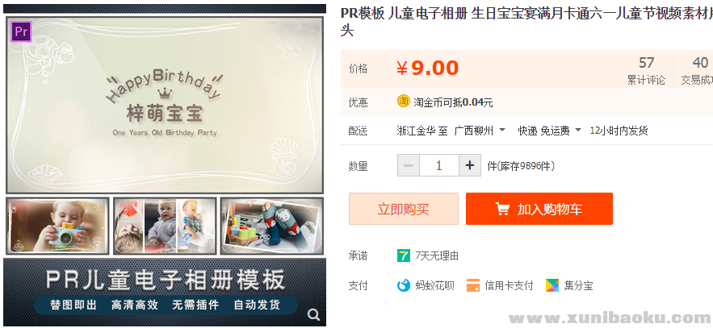Open the 57 累计评论 reviews tab
Viewport: 713px width, 328px height.
pos(646,70)
